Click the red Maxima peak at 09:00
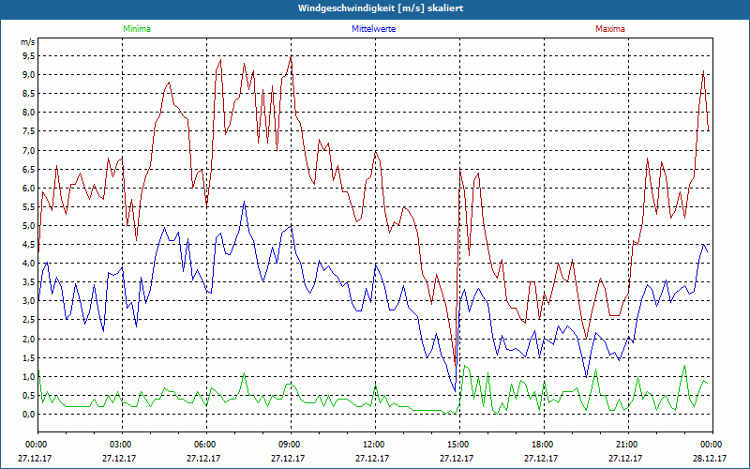750x469 pixels. pos(291,57)
